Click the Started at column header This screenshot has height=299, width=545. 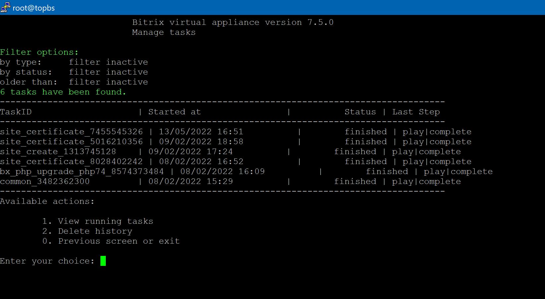pos(175,112)
